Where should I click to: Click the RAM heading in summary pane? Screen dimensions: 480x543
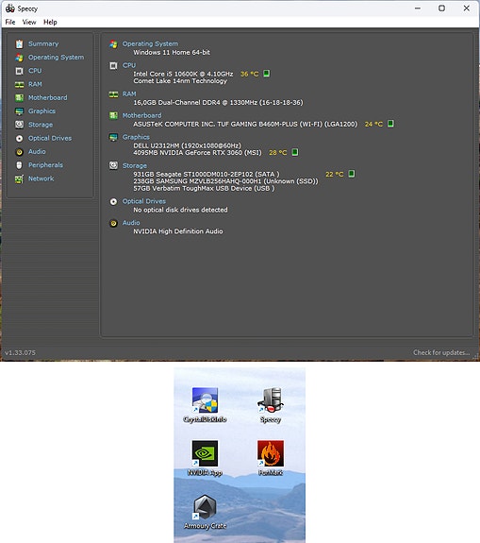coord(129,93)
